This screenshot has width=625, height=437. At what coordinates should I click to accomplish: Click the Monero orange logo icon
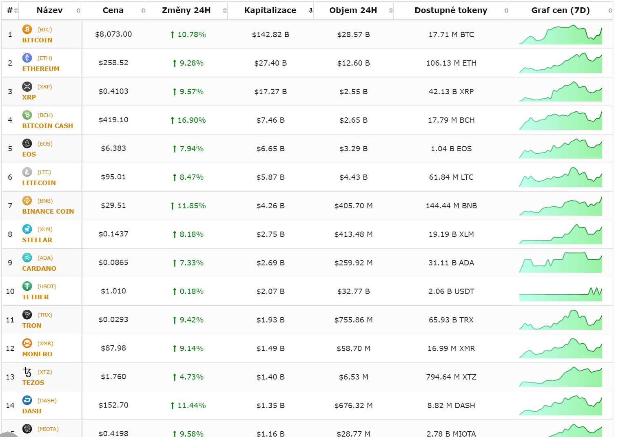tap(27, 343)
